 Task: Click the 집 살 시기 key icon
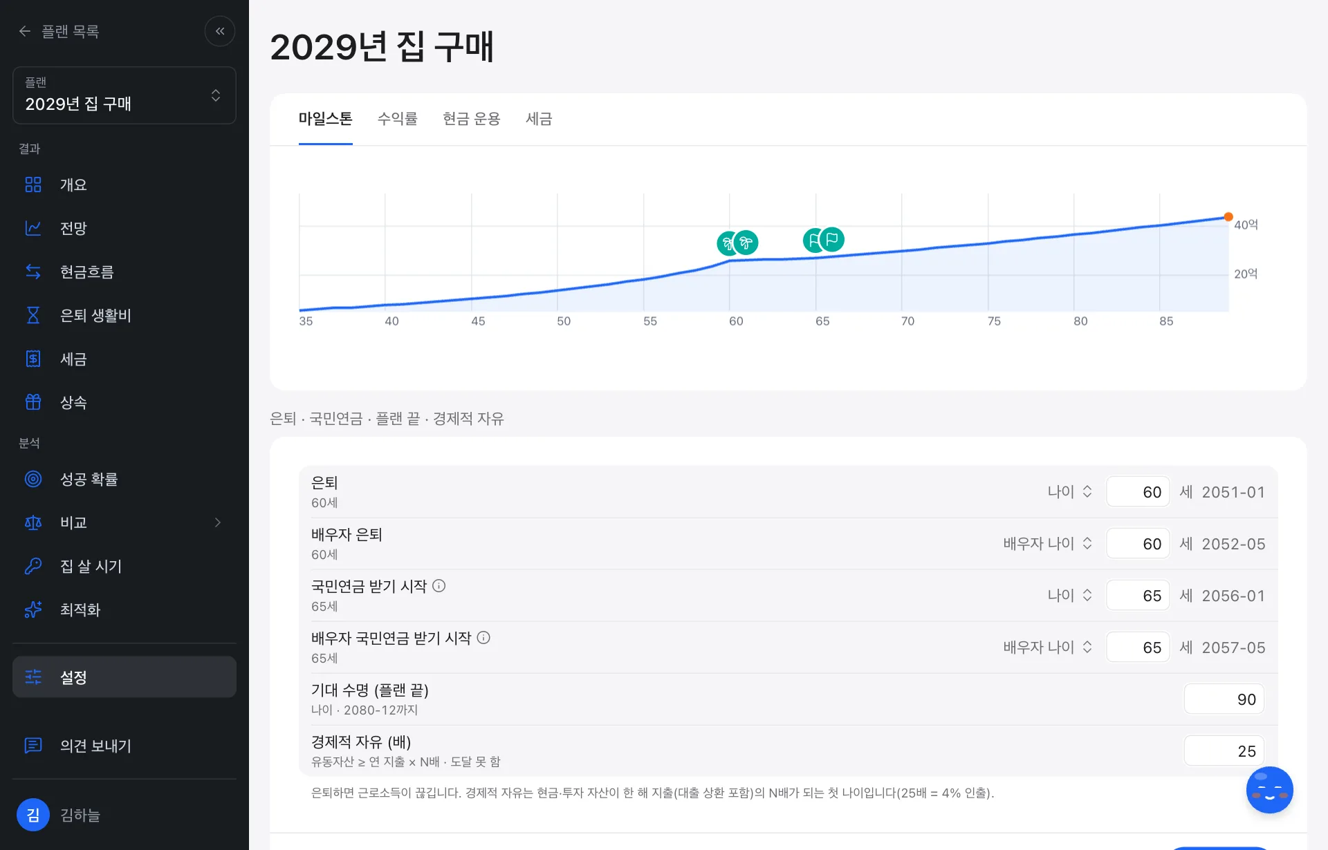(x=33, y=566)
